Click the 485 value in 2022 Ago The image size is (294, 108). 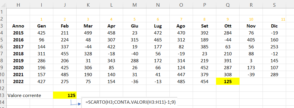point(181,82)
